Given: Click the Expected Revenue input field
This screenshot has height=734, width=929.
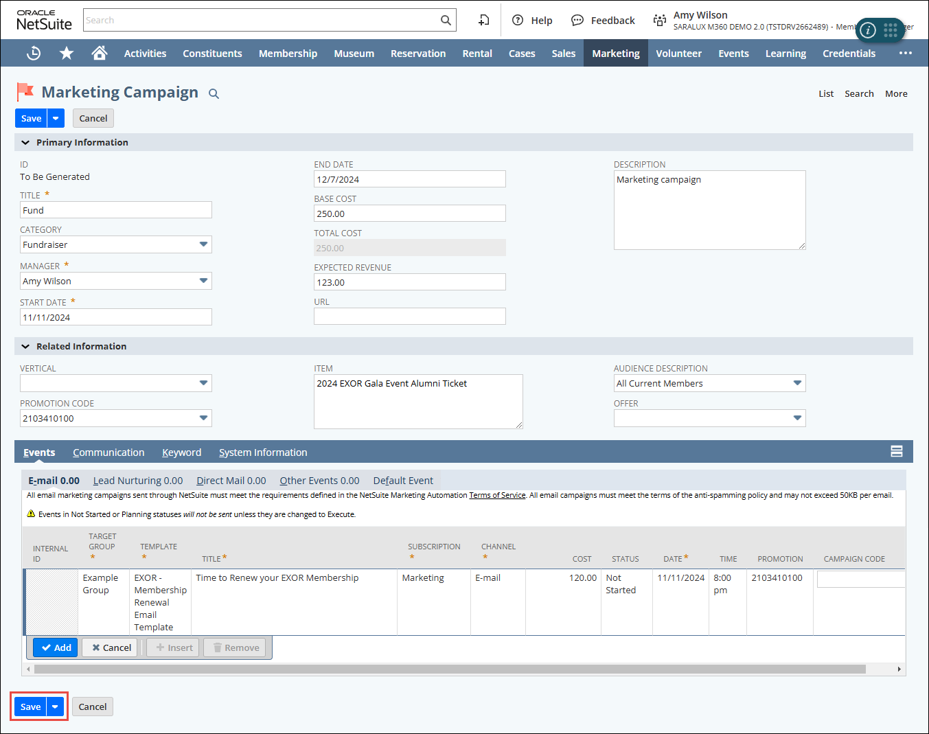Looking at the screenshot, I should (409, 282).
